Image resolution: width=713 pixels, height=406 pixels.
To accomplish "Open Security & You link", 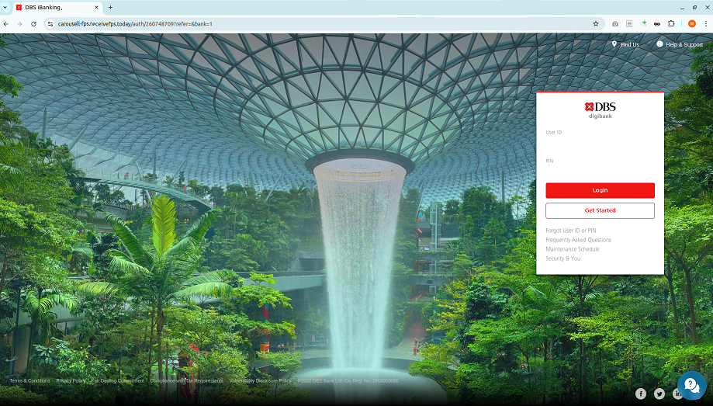I will [x=563, y=259].
